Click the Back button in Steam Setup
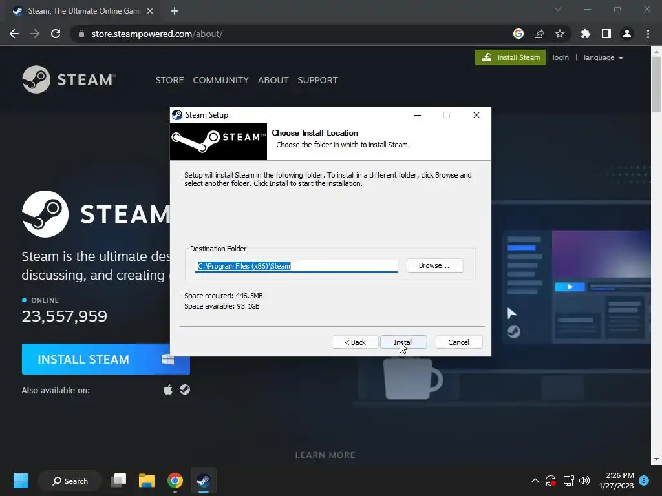This screenshot has width=662, height=496. (x=355, y=342)
